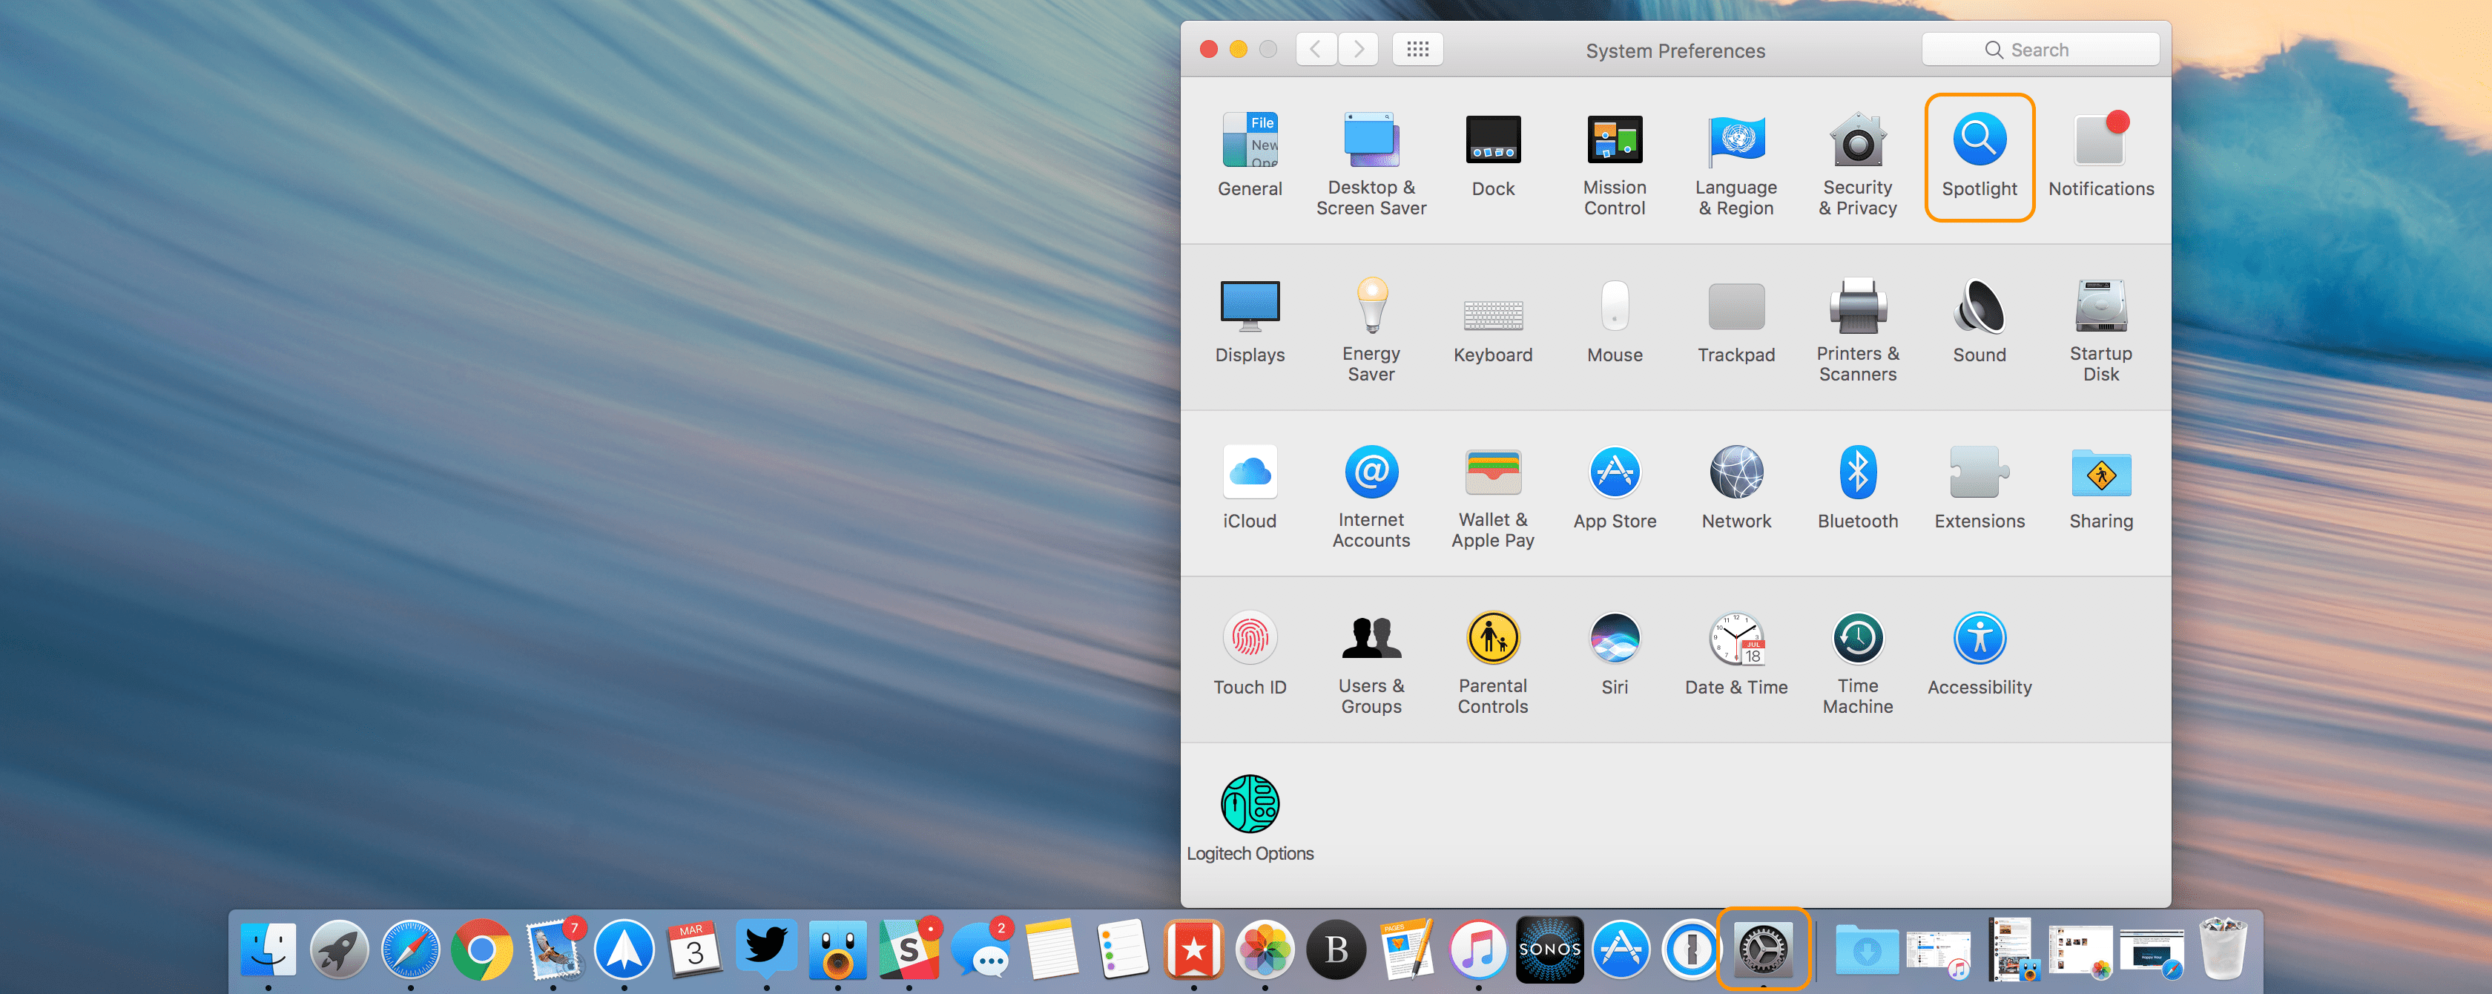Open Bluetooth preferences
Viewport: 2492px width, 994px height.
1856,474
